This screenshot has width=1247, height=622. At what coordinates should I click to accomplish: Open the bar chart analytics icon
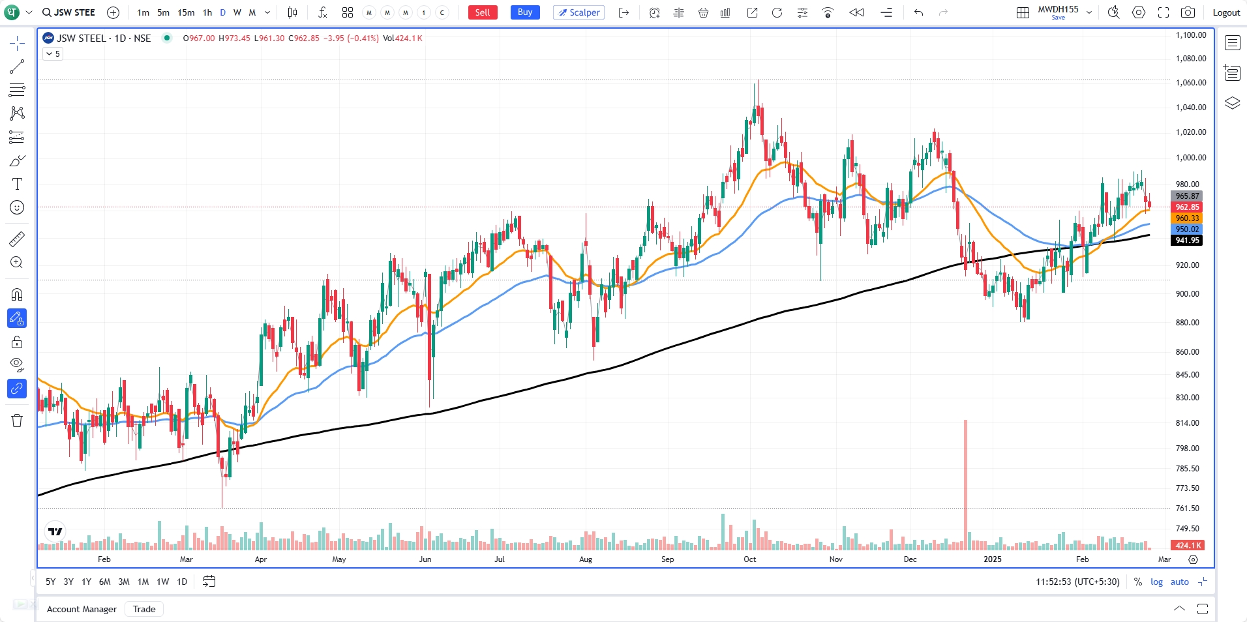[x=725, y=12]
